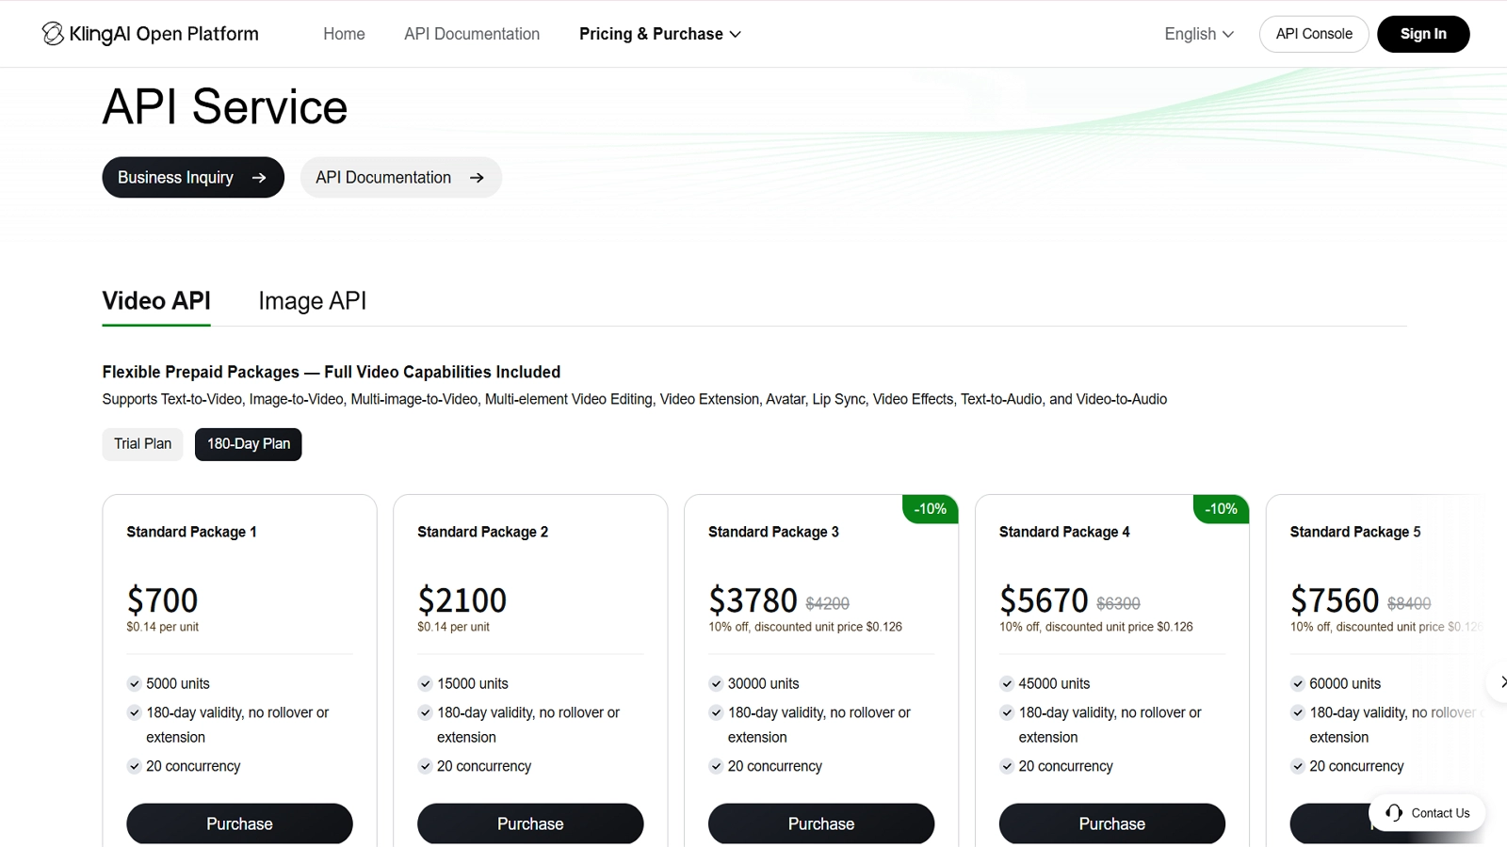Open API Documentation pill button under heading
1507x847 pixels.
[401, 178]
